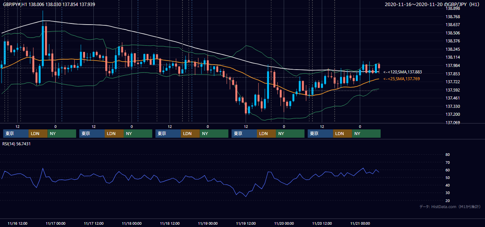The width and height of the screenshot is (485, 227).
Task: Click the 11/17 00:00 time axis label
Action: click(55, 223)
